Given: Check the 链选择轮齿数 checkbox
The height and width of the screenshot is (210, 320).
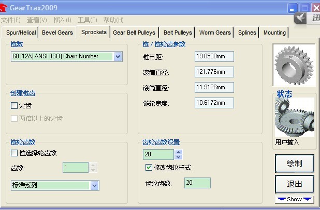Looking at the screenshot, I should pos(14,153).
